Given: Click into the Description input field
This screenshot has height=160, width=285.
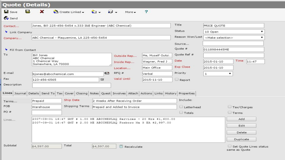Looking at the screenshot, I should tap(71, 85).
